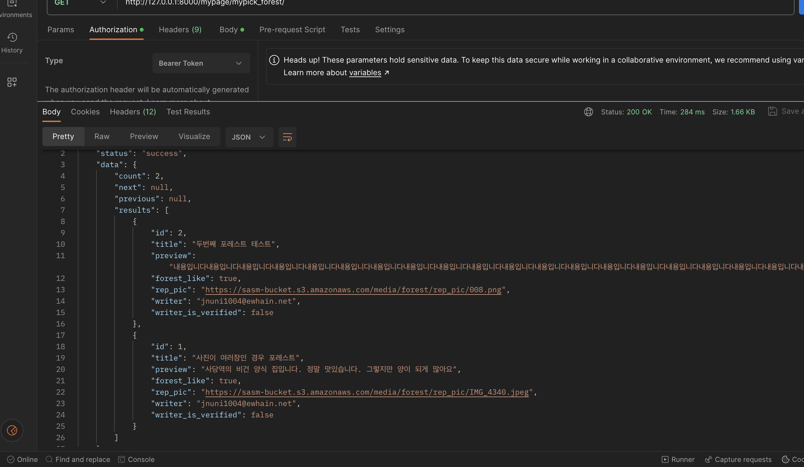Click the configure workspace grid-plus icon
The width and height of the screenshot is (804, 467).
point(12,82)
